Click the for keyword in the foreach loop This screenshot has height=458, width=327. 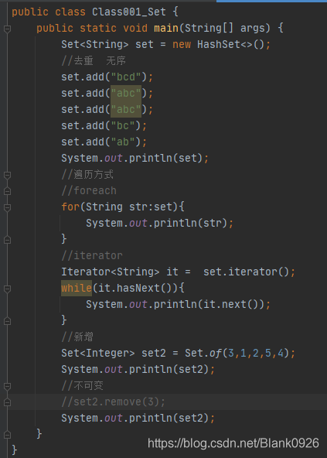click(x=70, y=207)
